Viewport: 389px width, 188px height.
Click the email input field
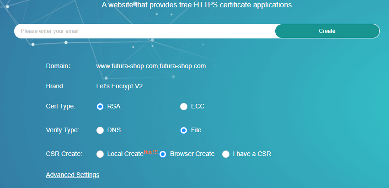tap(144, 31)
